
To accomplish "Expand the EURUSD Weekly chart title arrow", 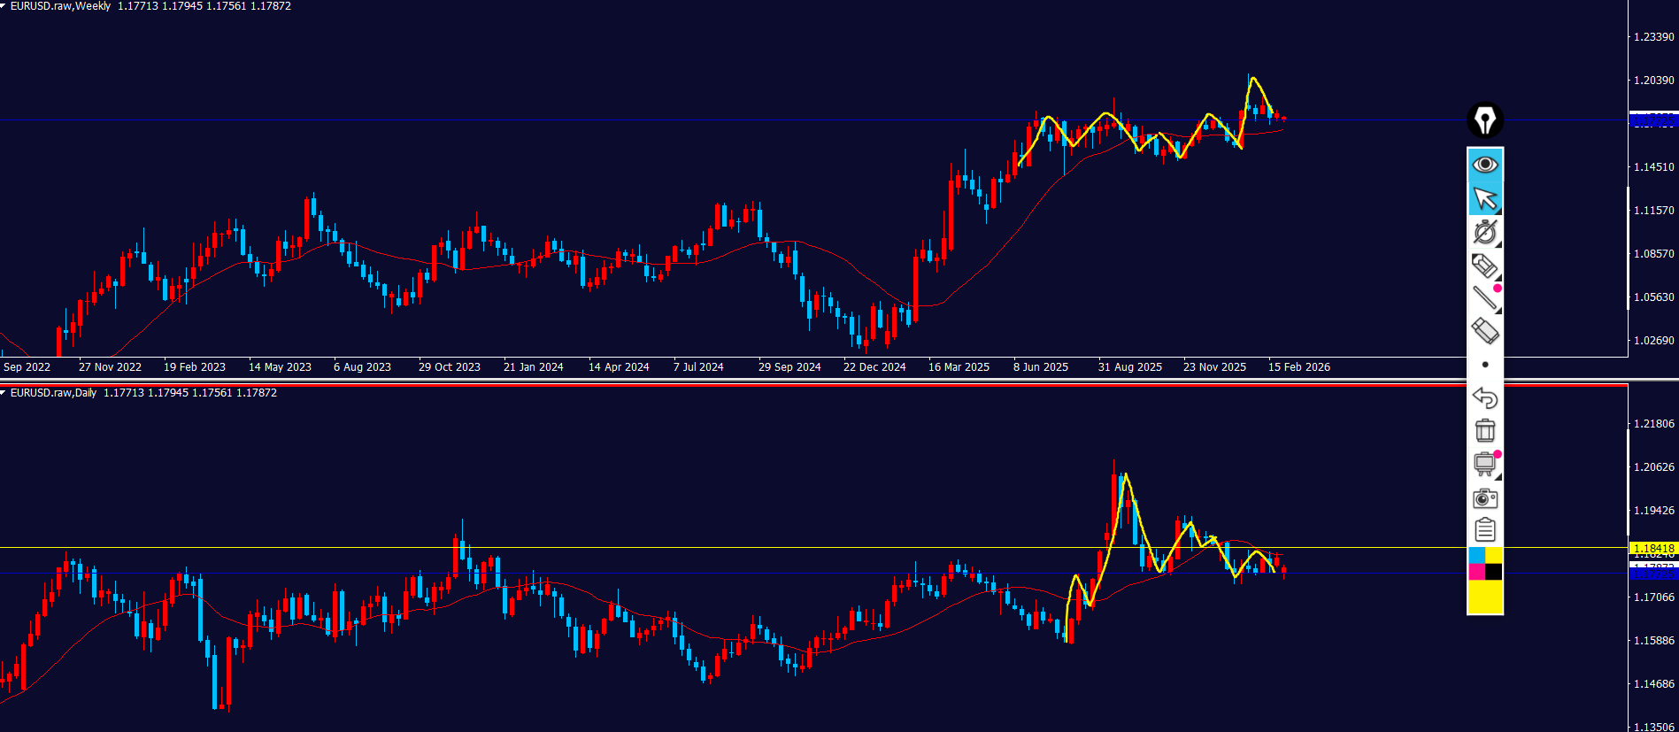I will pos(4,6).
